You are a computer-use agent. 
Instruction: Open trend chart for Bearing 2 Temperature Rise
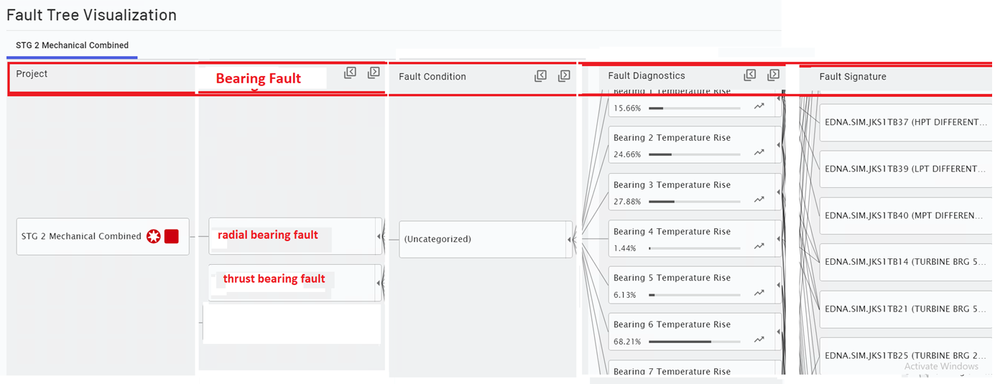click(759, 153)
